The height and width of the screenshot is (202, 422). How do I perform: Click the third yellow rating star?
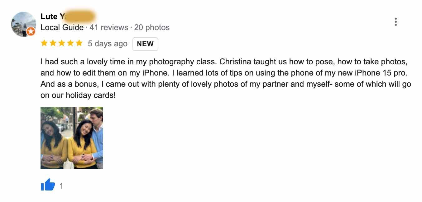click(62, 43)
